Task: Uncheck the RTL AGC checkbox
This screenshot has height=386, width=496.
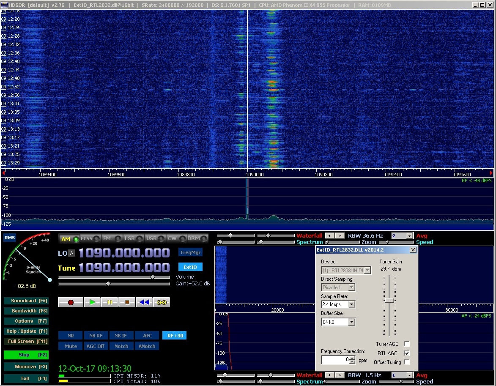Action: tap(407, 353)
